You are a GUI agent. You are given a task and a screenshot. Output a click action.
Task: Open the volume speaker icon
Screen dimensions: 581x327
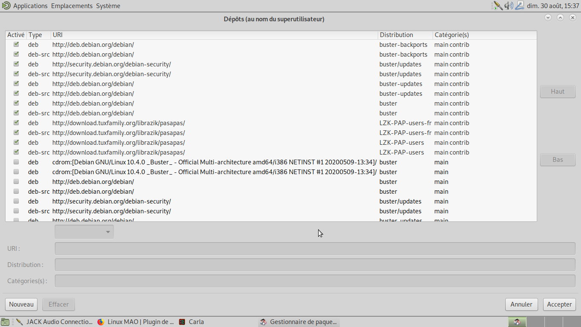click(x=509, y=6)
